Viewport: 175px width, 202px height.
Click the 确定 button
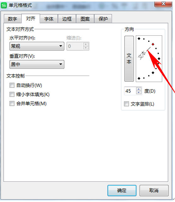click(x=122, y=191)
